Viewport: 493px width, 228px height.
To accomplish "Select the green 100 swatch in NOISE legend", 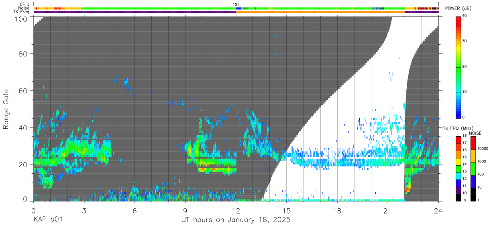I will click(473, 169).
